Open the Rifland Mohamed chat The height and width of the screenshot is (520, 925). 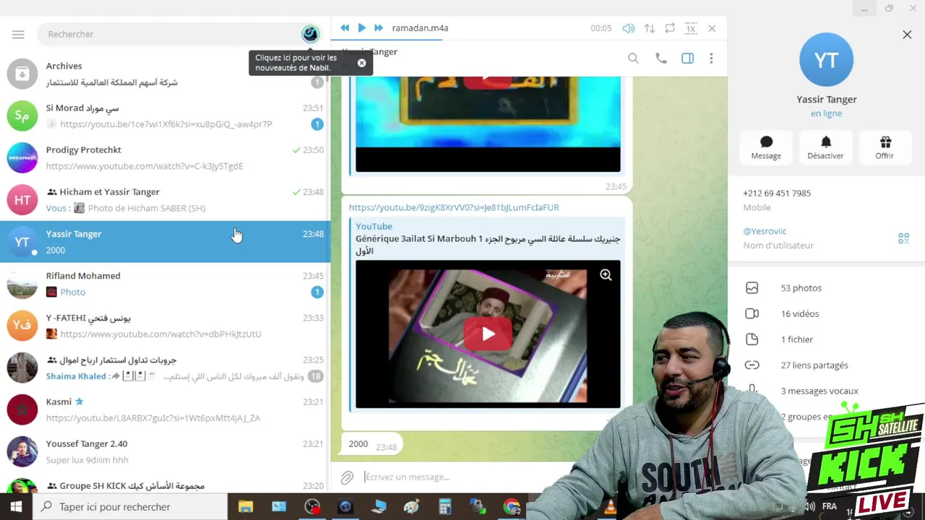tap(165, 284)
